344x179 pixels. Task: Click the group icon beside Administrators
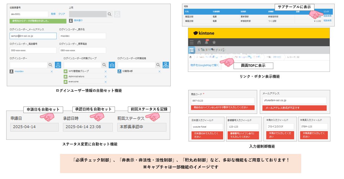[x=66, y=76]
